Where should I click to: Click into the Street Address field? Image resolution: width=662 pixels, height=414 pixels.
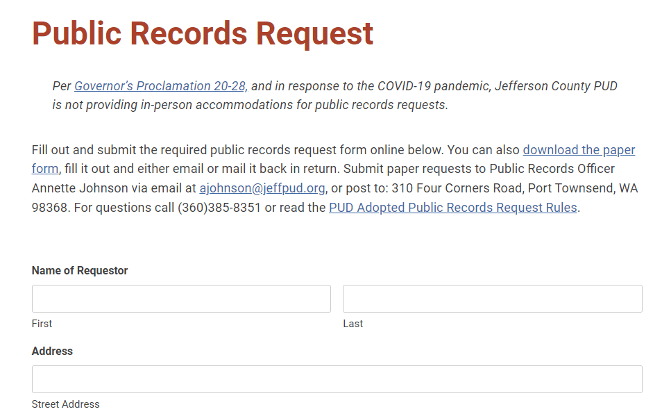pos(337,379)
